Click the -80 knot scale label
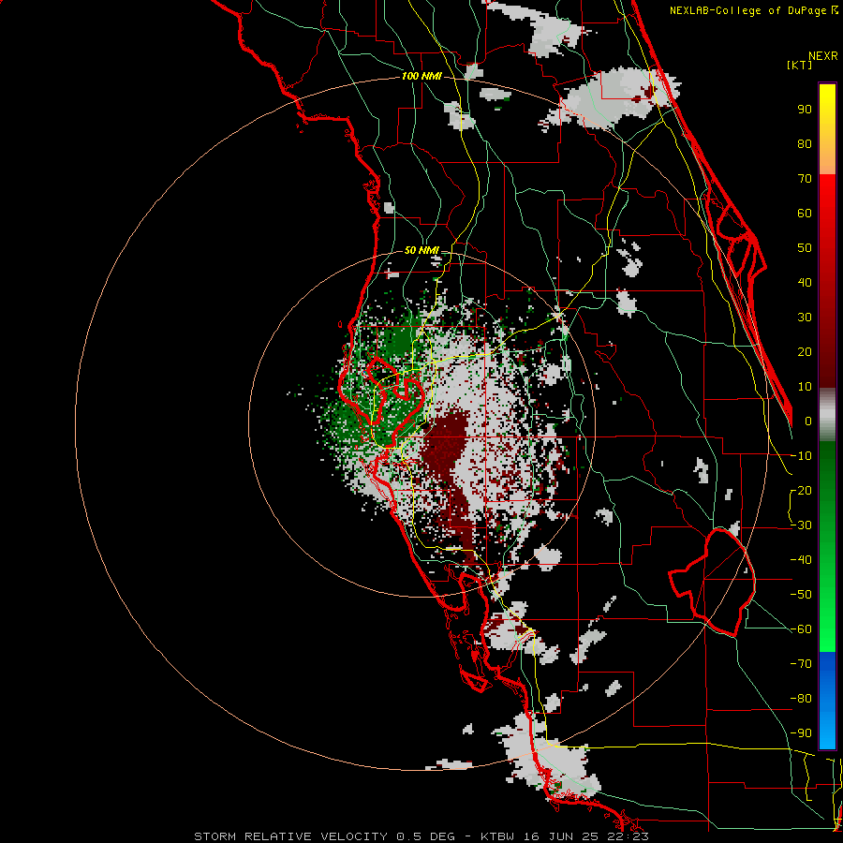The width and height of the screenshot is (843, 843). (x=801, y=699)
